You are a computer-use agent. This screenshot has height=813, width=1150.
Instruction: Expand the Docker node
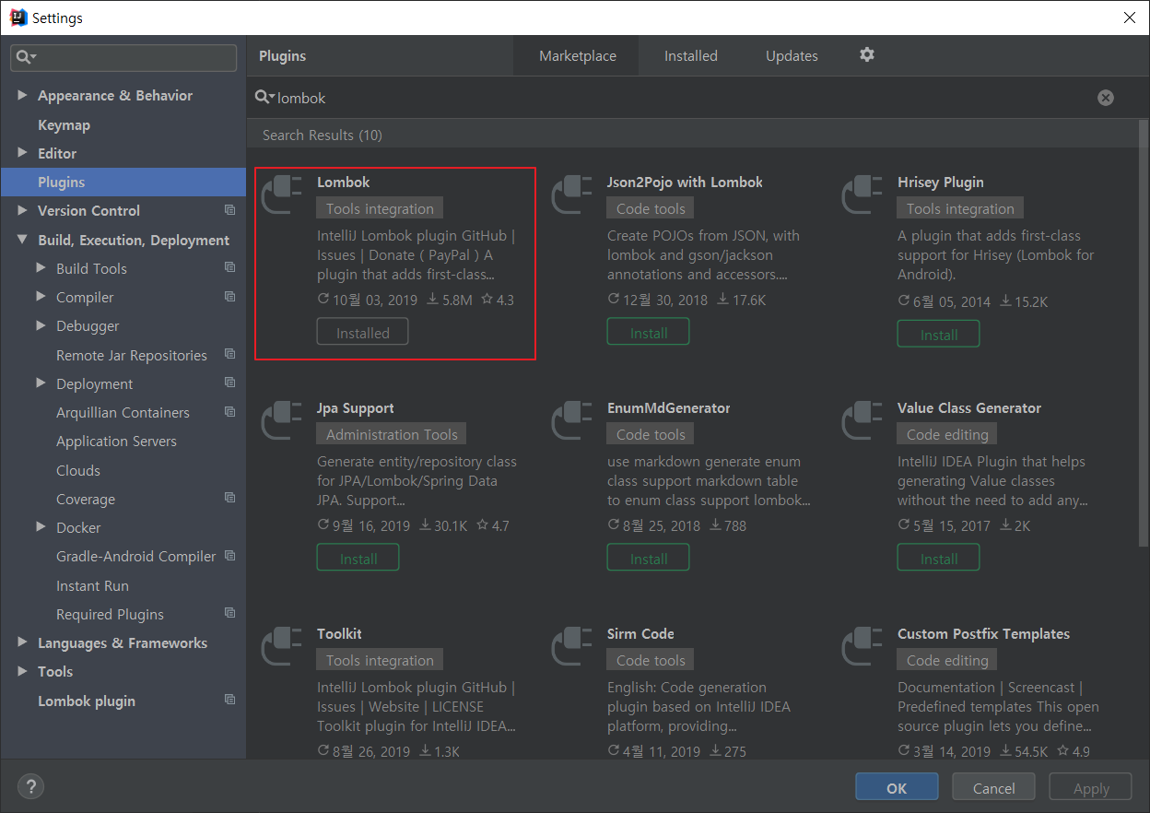pyautogui.click(x=41, y=527)
